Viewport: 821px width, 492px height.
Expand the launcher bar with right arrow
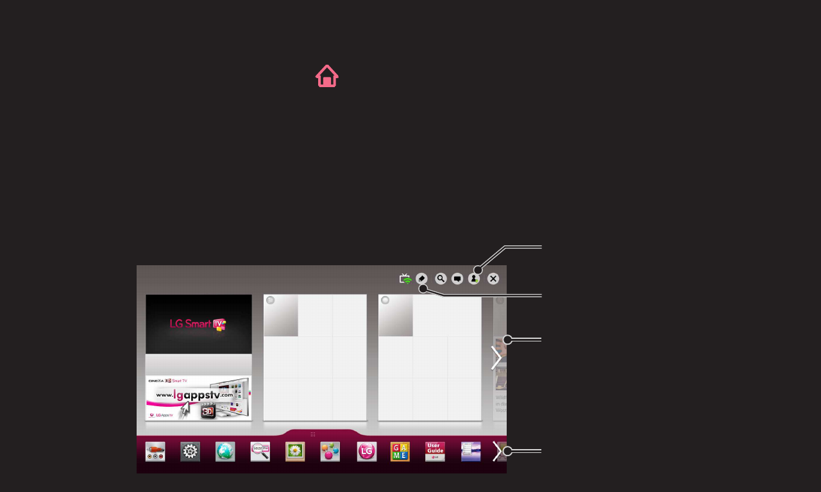[x=496, y=451]
